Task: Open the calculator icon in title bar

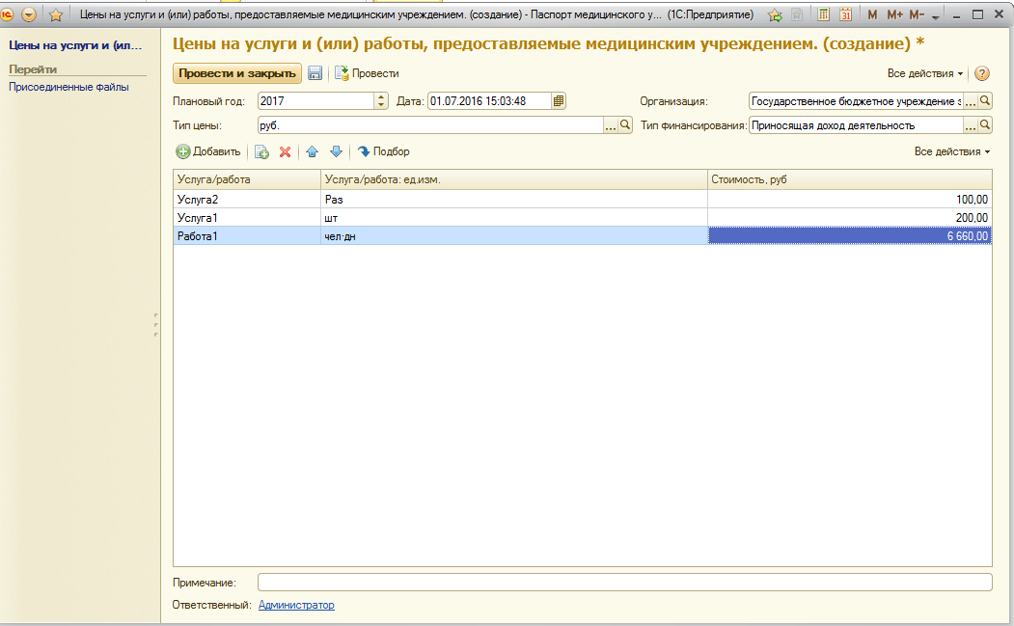Action: [x=823, y=14]
